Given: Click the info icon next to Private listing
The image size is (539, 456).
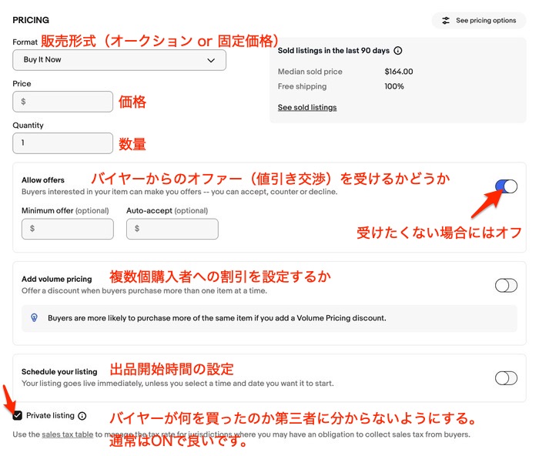Looking at the screenshot, I should pyautogui.click(x=82, y=416).
